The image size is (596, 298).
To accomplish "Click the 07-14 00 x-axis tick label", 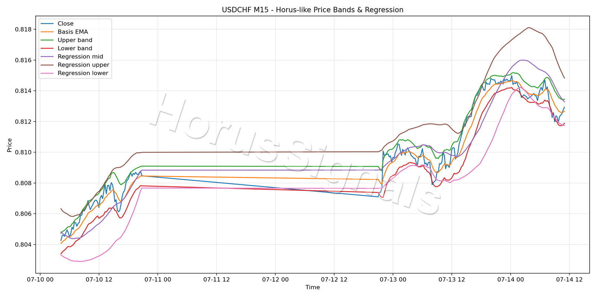I will coord(510,279).
